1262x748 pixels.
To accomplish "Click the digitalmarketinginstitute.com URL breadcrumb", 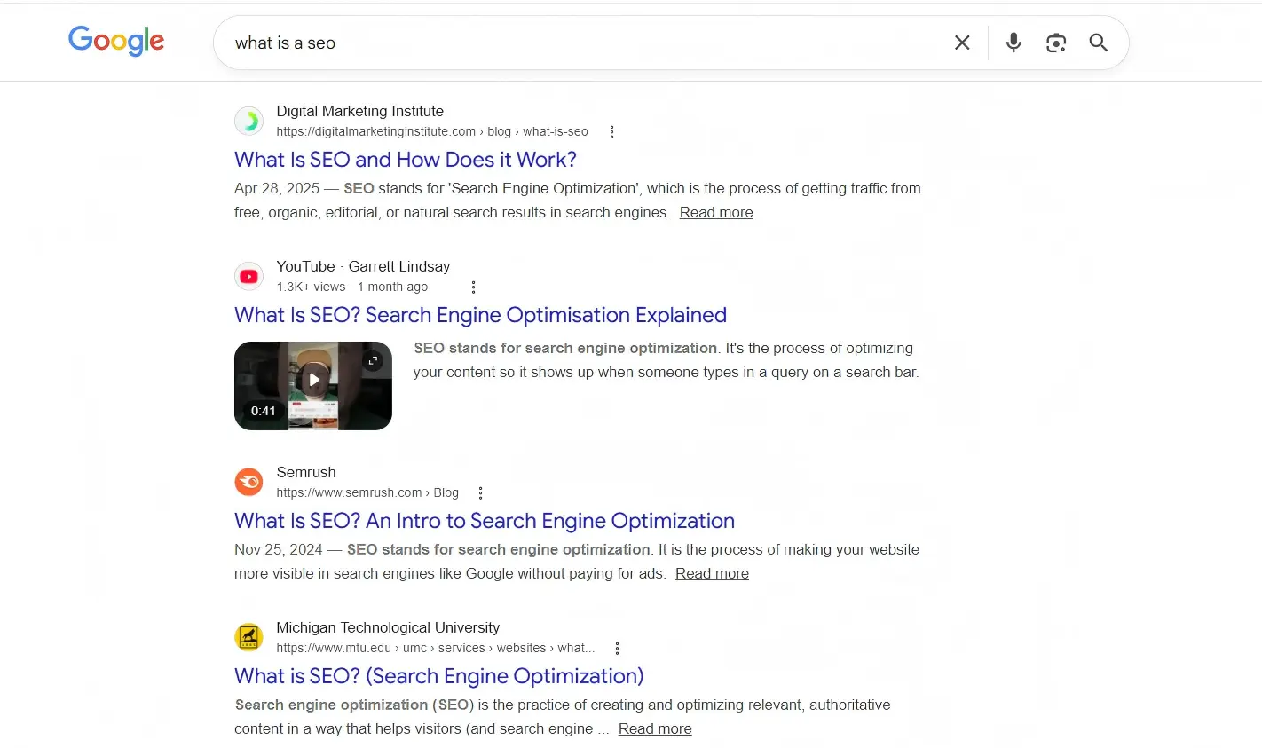I will click(x=432, y=131).
